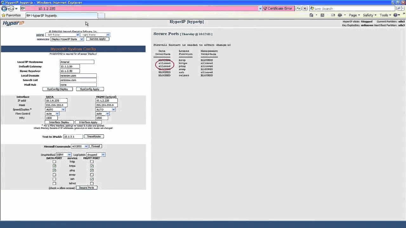Toggle MGMT PORT ping checkbox
406x228 pixels.
tap(92, 170)
